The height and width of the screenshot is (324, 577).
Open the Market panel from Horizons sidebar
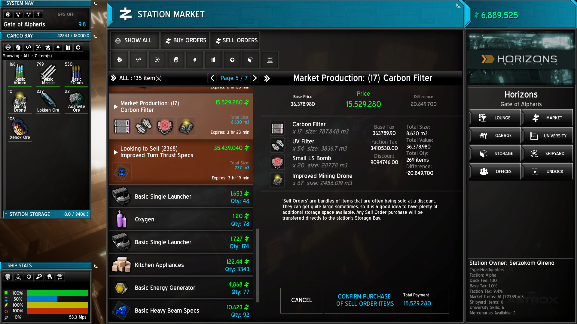pyautogui.click(x=548, y=118)
